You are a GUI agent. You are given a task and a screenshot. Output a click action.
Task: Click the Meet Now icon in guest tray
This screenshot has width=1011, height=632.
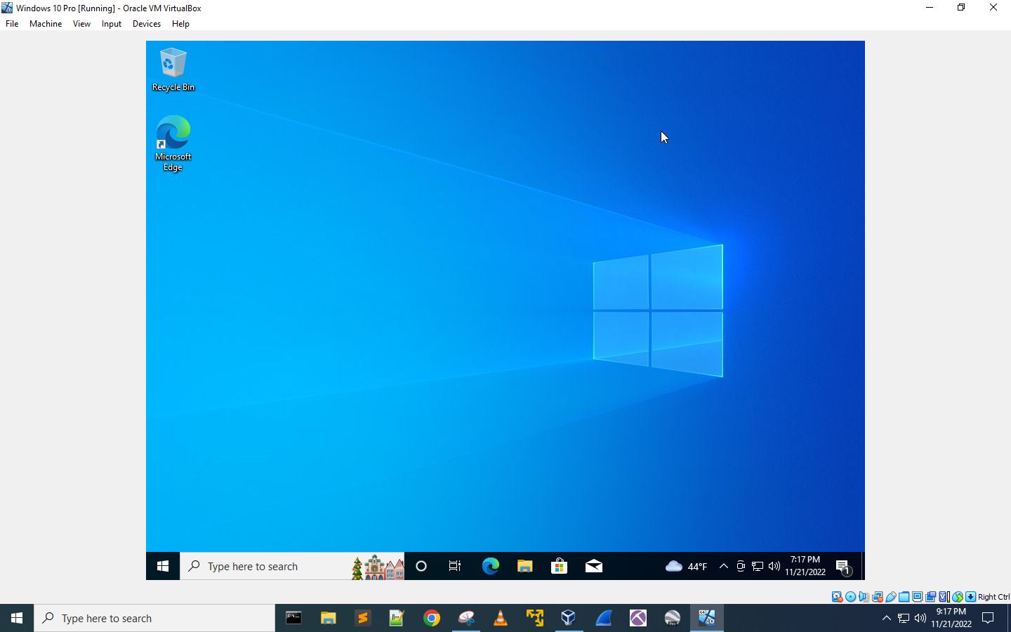point(741,566)
